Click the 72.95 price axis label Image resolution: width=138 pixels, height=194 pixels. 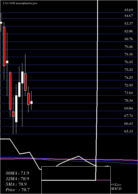coord(129,85)
